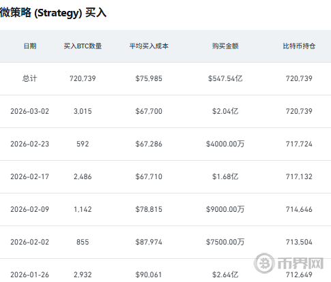Viewport: 331px width, 282px height.
Task: Select the 2026-02-09 date entry
Action: tap(29, 209)
